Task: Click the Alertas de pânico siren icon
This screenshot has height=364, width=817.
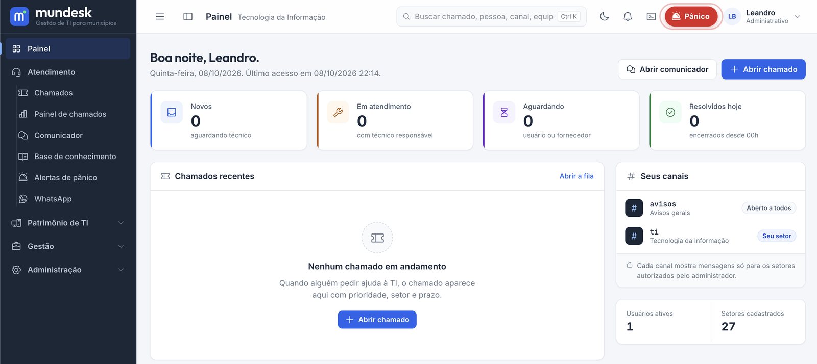Action: (23, 177)
